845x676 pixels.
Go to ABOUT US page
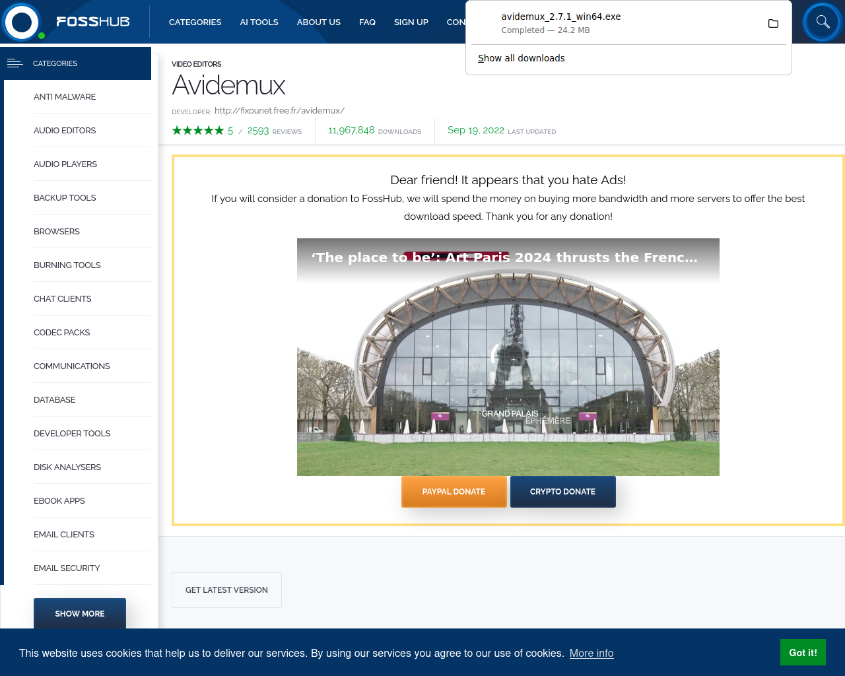tap(319, 22)
